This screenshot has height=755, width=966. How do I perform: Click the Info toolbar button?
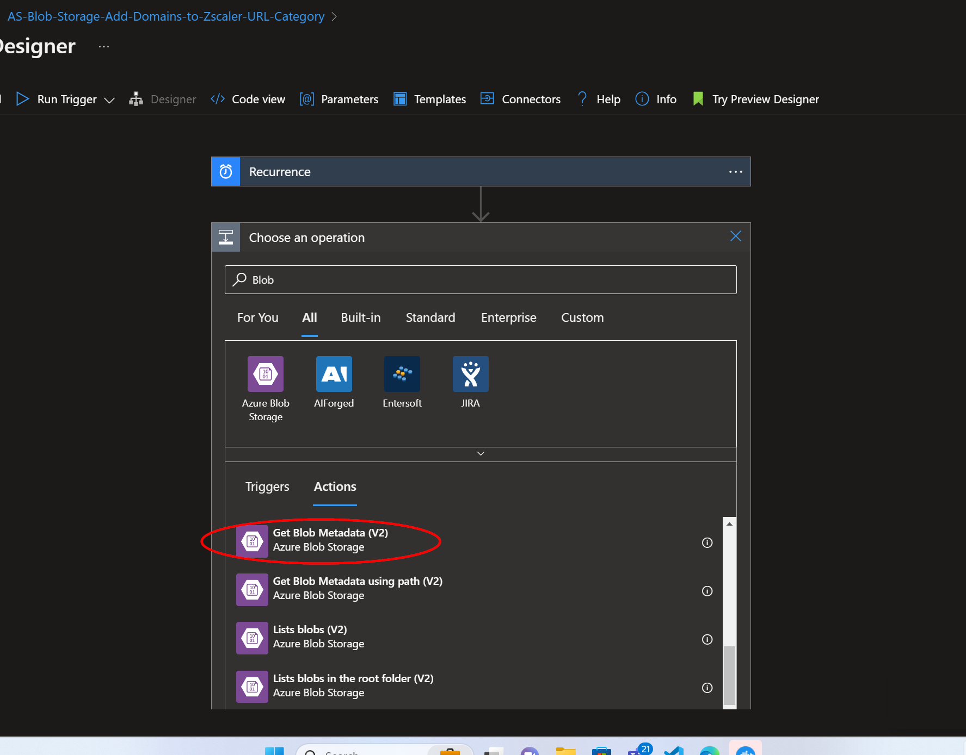[x=656, y=99]
